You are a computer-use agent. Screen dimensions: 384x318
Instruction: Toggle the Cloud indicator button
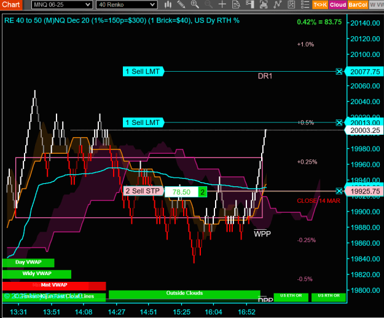pos(338,5)
